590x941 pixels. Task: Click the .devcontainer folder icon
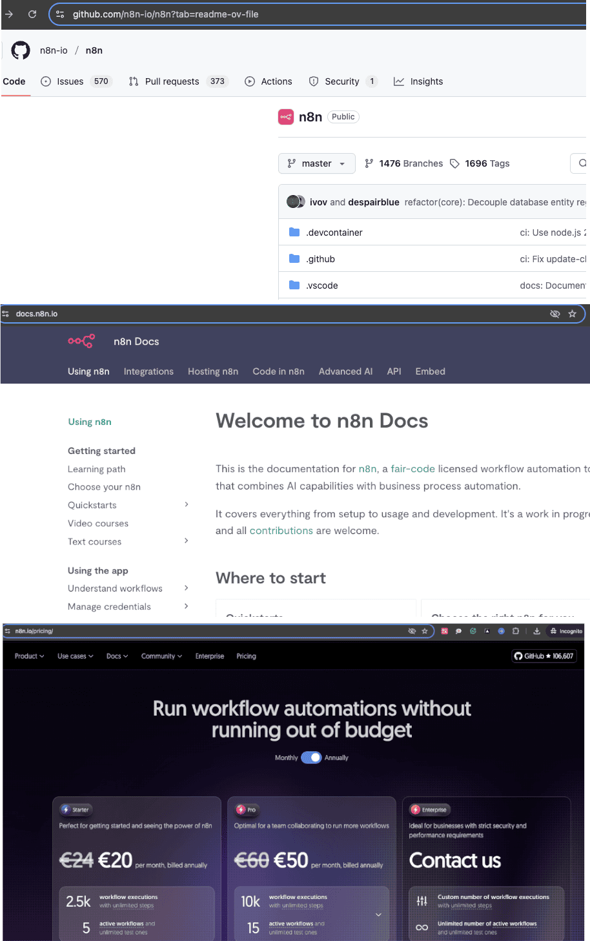(294, 233)
